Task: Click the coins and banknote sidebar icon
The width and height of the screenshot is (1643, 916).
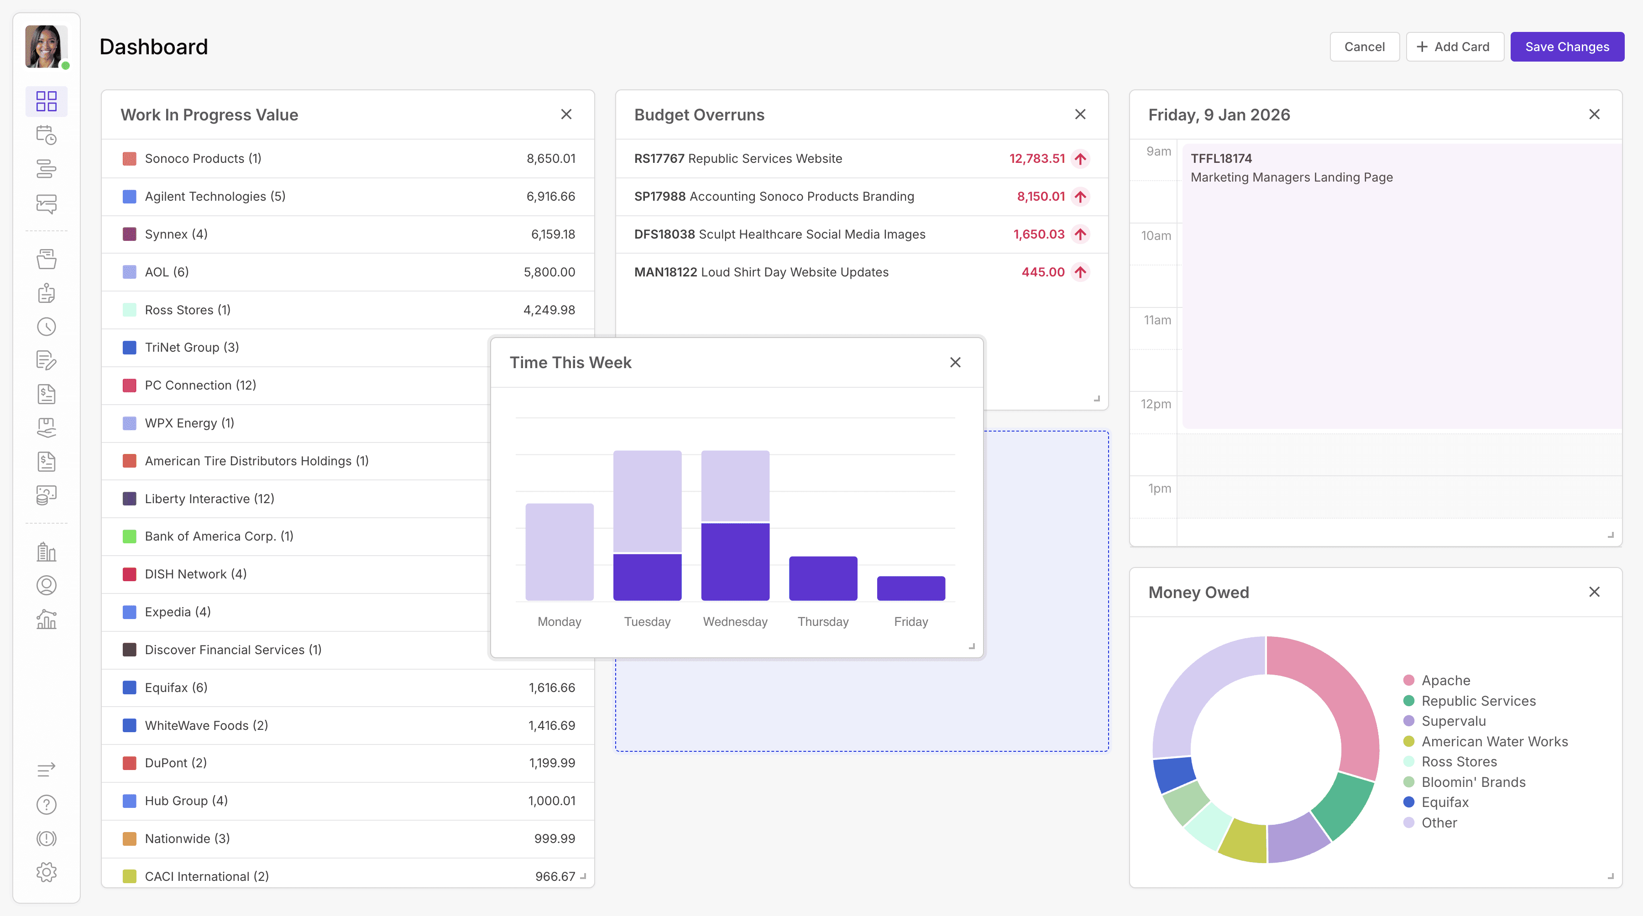Action: [x=46, y=495]
